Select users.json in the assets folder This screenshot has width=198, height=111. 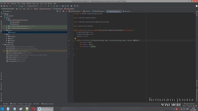(12, 32)
